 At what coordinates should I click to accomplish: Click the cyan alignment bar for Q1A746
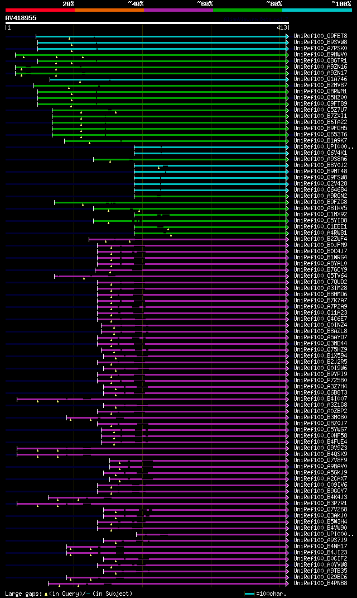168,79
